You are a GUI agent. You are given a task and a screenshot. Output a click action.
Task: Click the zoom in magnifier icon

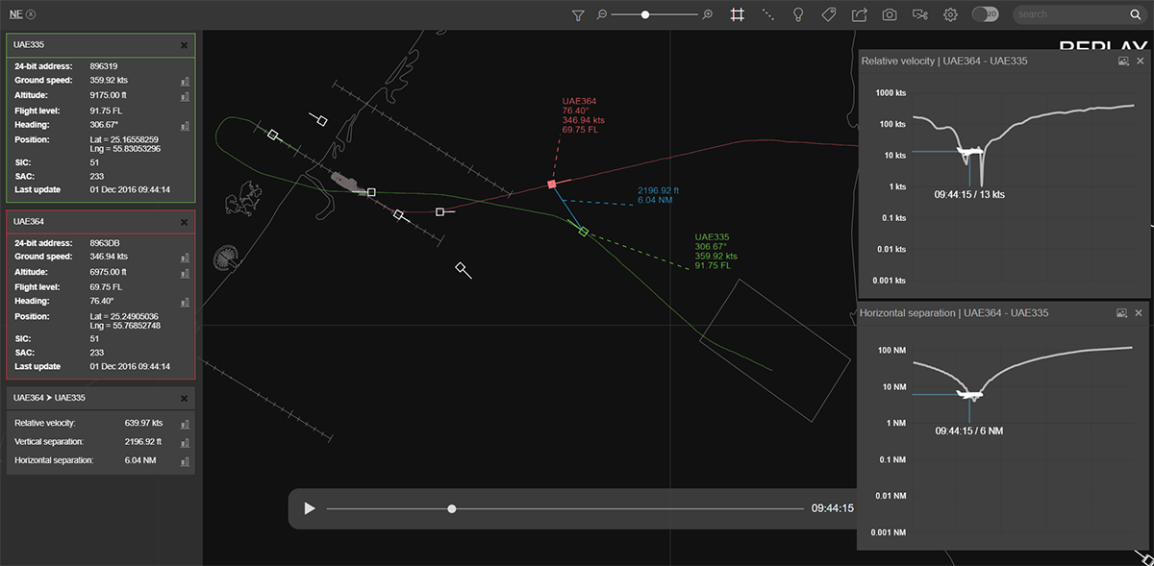pos(706,14)
